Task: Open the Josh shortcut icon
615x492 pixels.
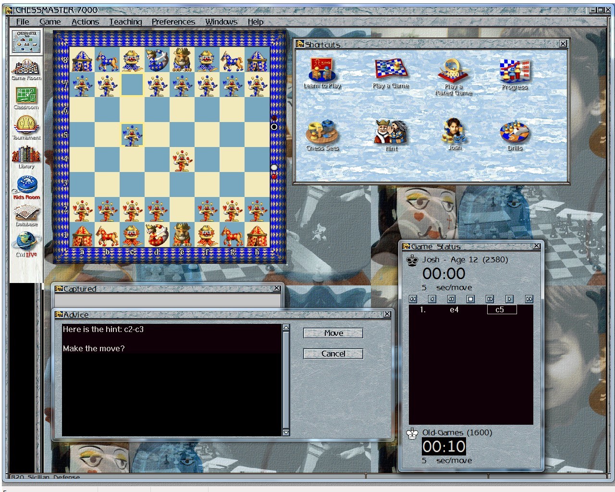Action: (454, 135)
